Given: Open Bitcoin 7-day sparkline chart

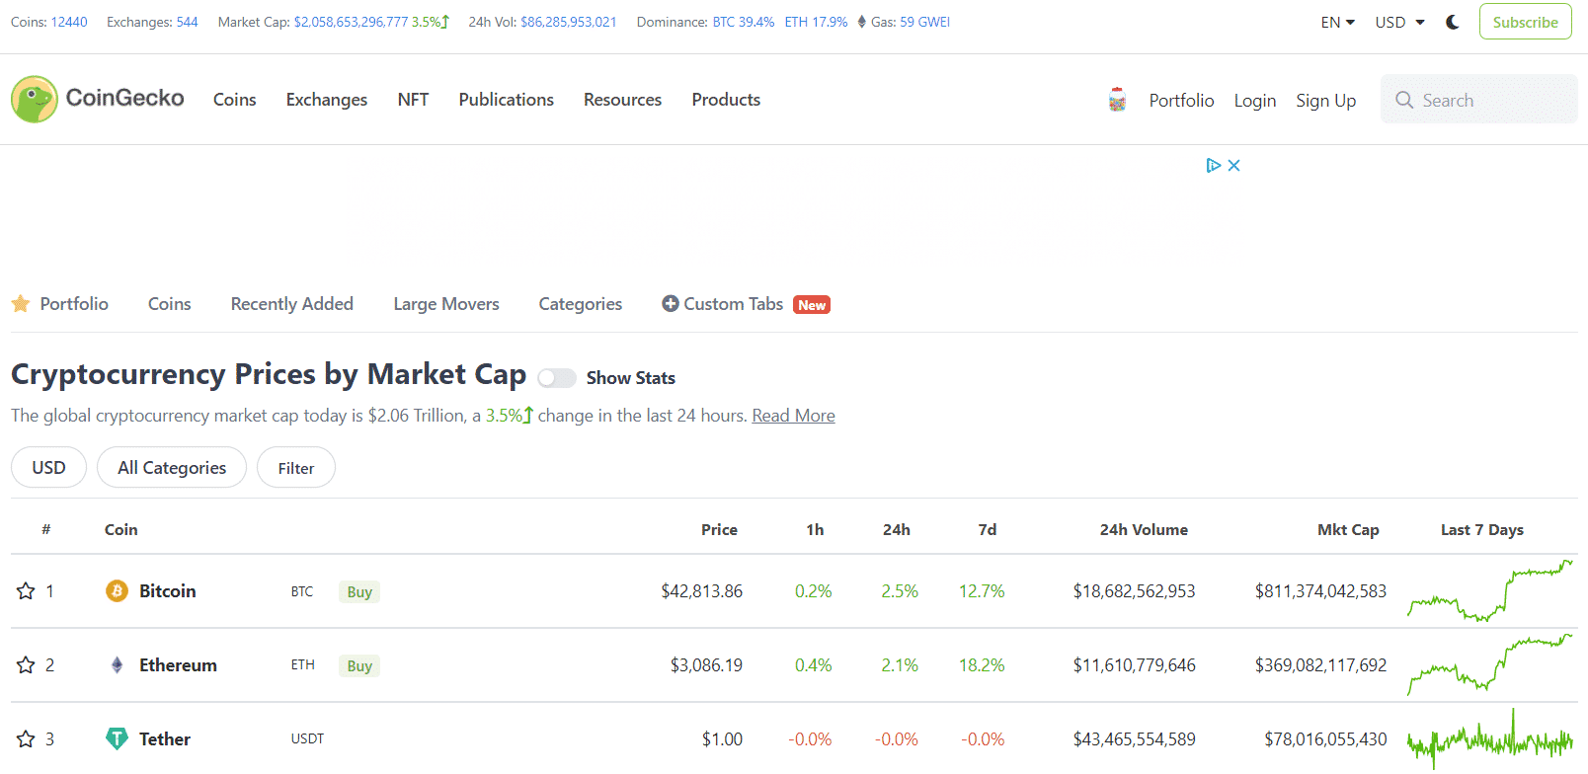Looking at the screenshot, I should tap(1490, 590).
